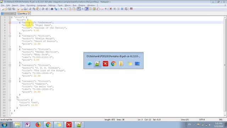This screenshot has width=227, height=128.
Task: Collapse the "book" array fold on line 2
Action: [x=10, y=20]
